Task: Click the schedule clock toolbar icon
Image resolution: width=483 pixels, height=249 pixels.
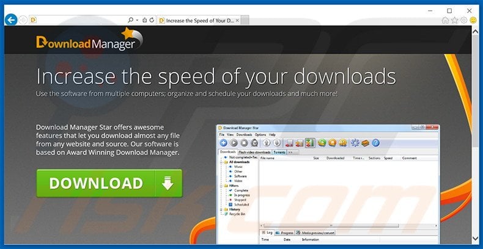Action: 254,143
